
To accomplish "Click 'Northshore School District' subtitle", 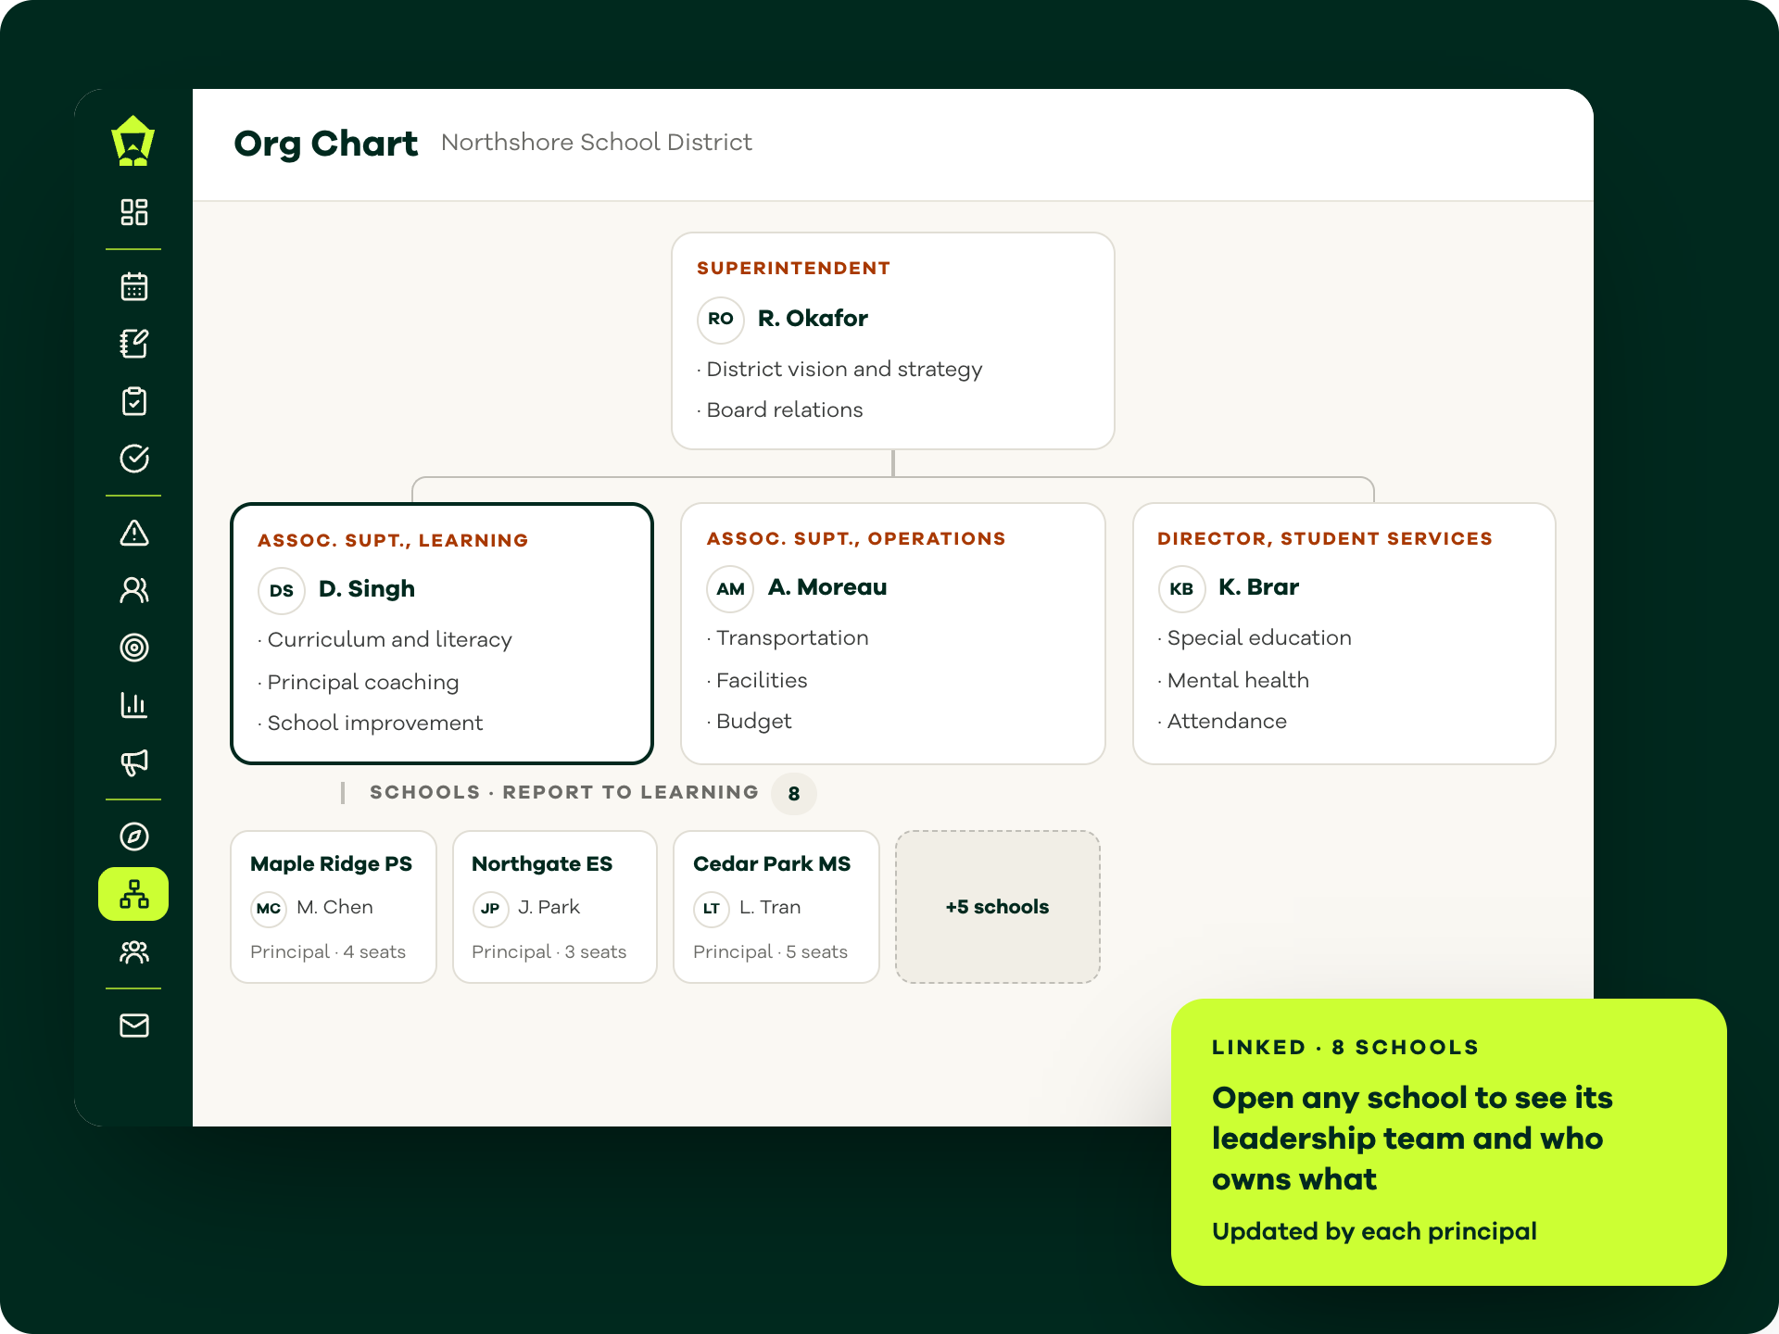I will pos(597,143).
